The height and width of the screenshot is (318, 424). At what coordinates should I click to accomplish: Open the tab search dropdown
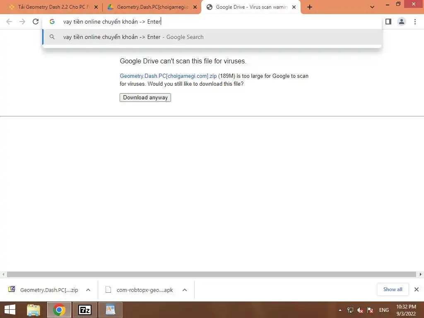372,7
